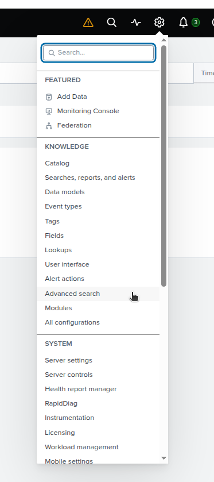Open Server settings

(68, 360)
